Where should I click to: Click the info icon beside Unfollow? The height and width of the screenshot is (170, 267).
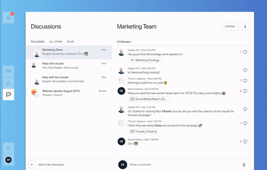[x=245, y=26]
